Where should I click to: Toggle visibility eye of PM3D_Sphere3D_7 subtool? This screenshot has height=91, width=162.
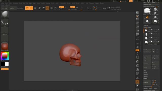(158, 29)
